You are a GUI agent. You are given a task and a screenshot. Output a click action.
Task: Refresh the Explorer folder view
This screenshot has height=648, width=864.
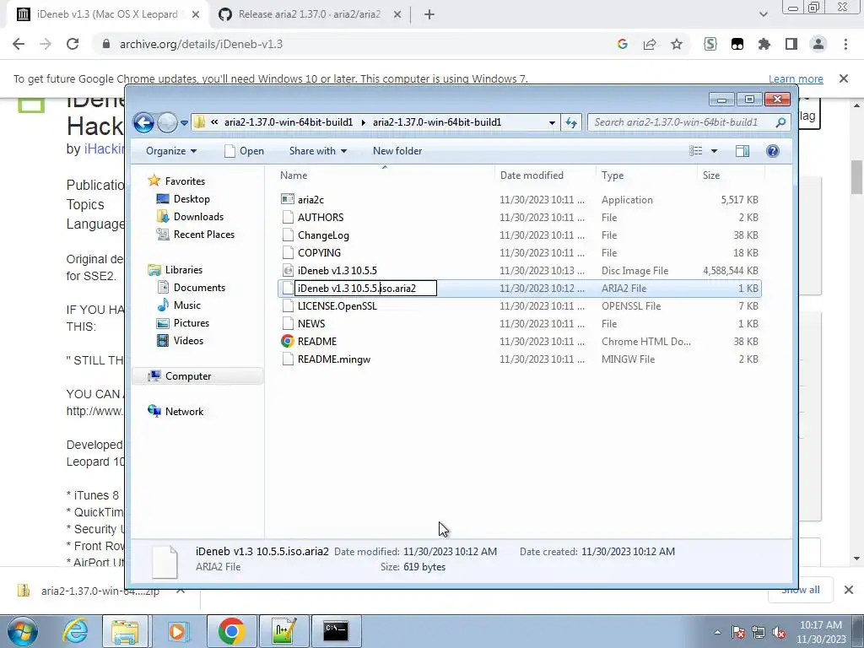pos(571,122)
